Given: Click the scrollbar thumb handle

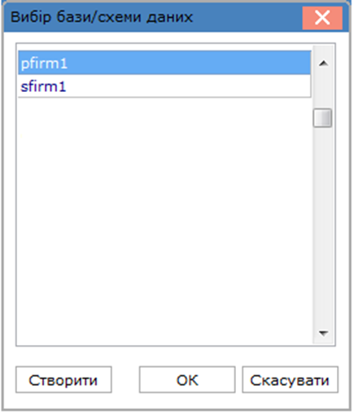Looking at the screenshot, I should [322, 118].
